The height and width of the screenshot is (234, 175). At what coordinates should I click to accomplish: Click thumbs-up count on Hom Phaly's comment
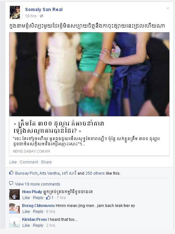pos(50,198)
